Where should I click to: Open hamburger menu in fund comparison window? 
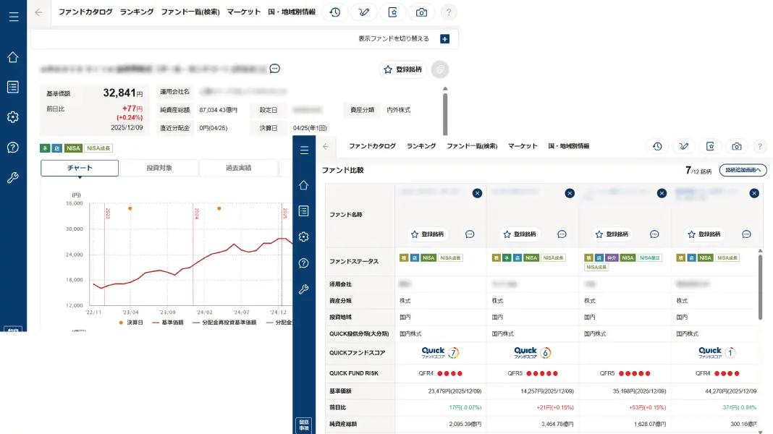click(x=304, y=150)
